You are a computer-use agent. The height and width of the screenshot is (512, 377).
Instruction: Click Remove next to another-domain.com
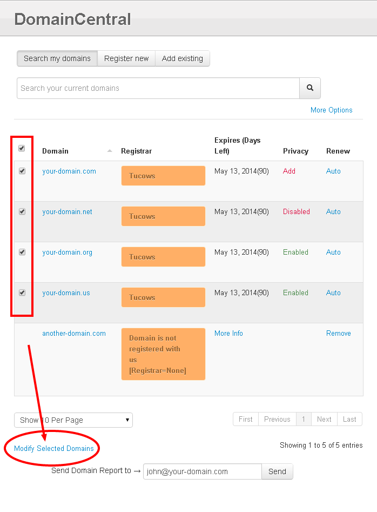pos(339,333)
